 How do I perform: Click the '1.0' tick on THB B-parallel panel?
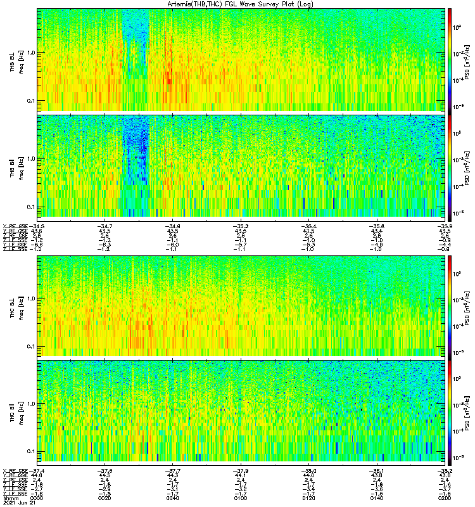[x=31, y=159]
